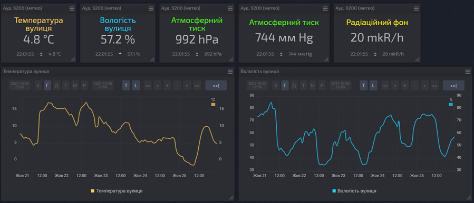This screenshot has width=474, height=203.
Task: Select М period in humidity chart
Action: [313, 85]
